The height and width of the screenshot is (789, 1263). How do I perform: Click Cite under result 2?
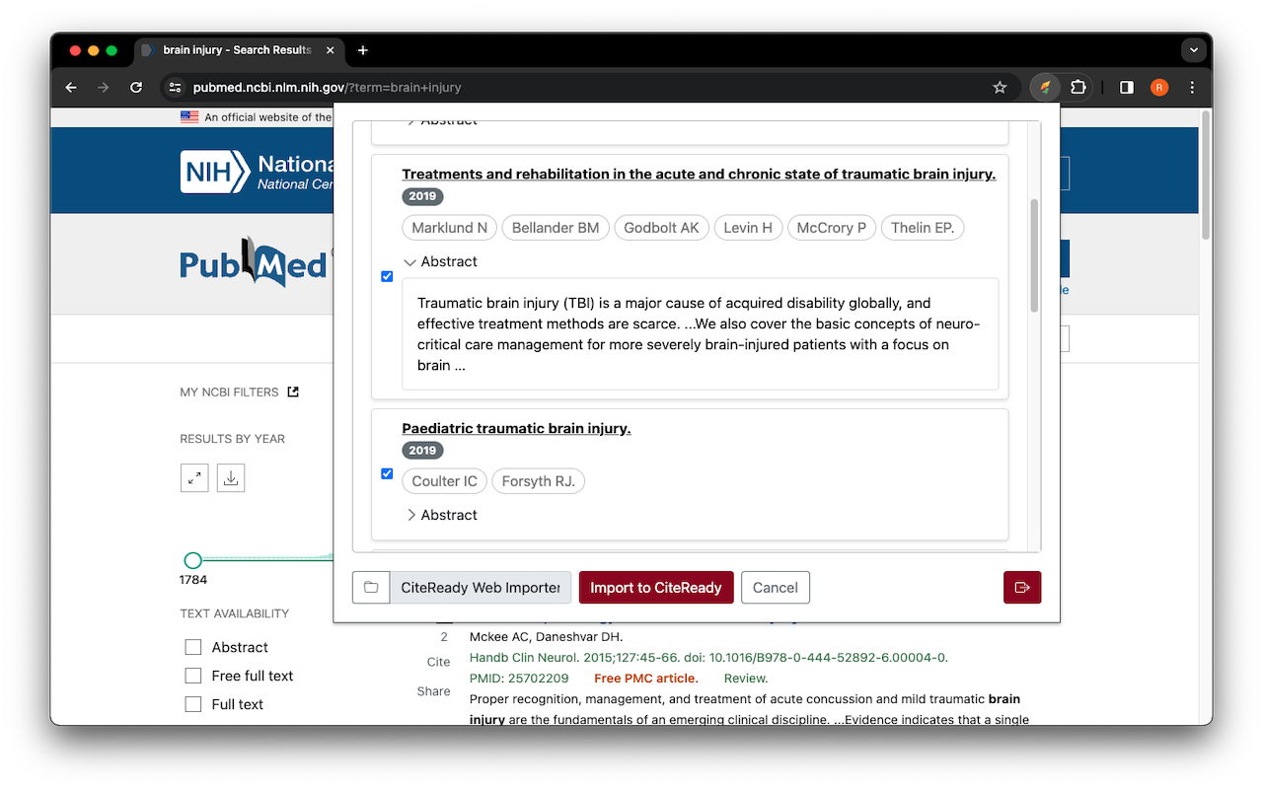pos(438,662)
